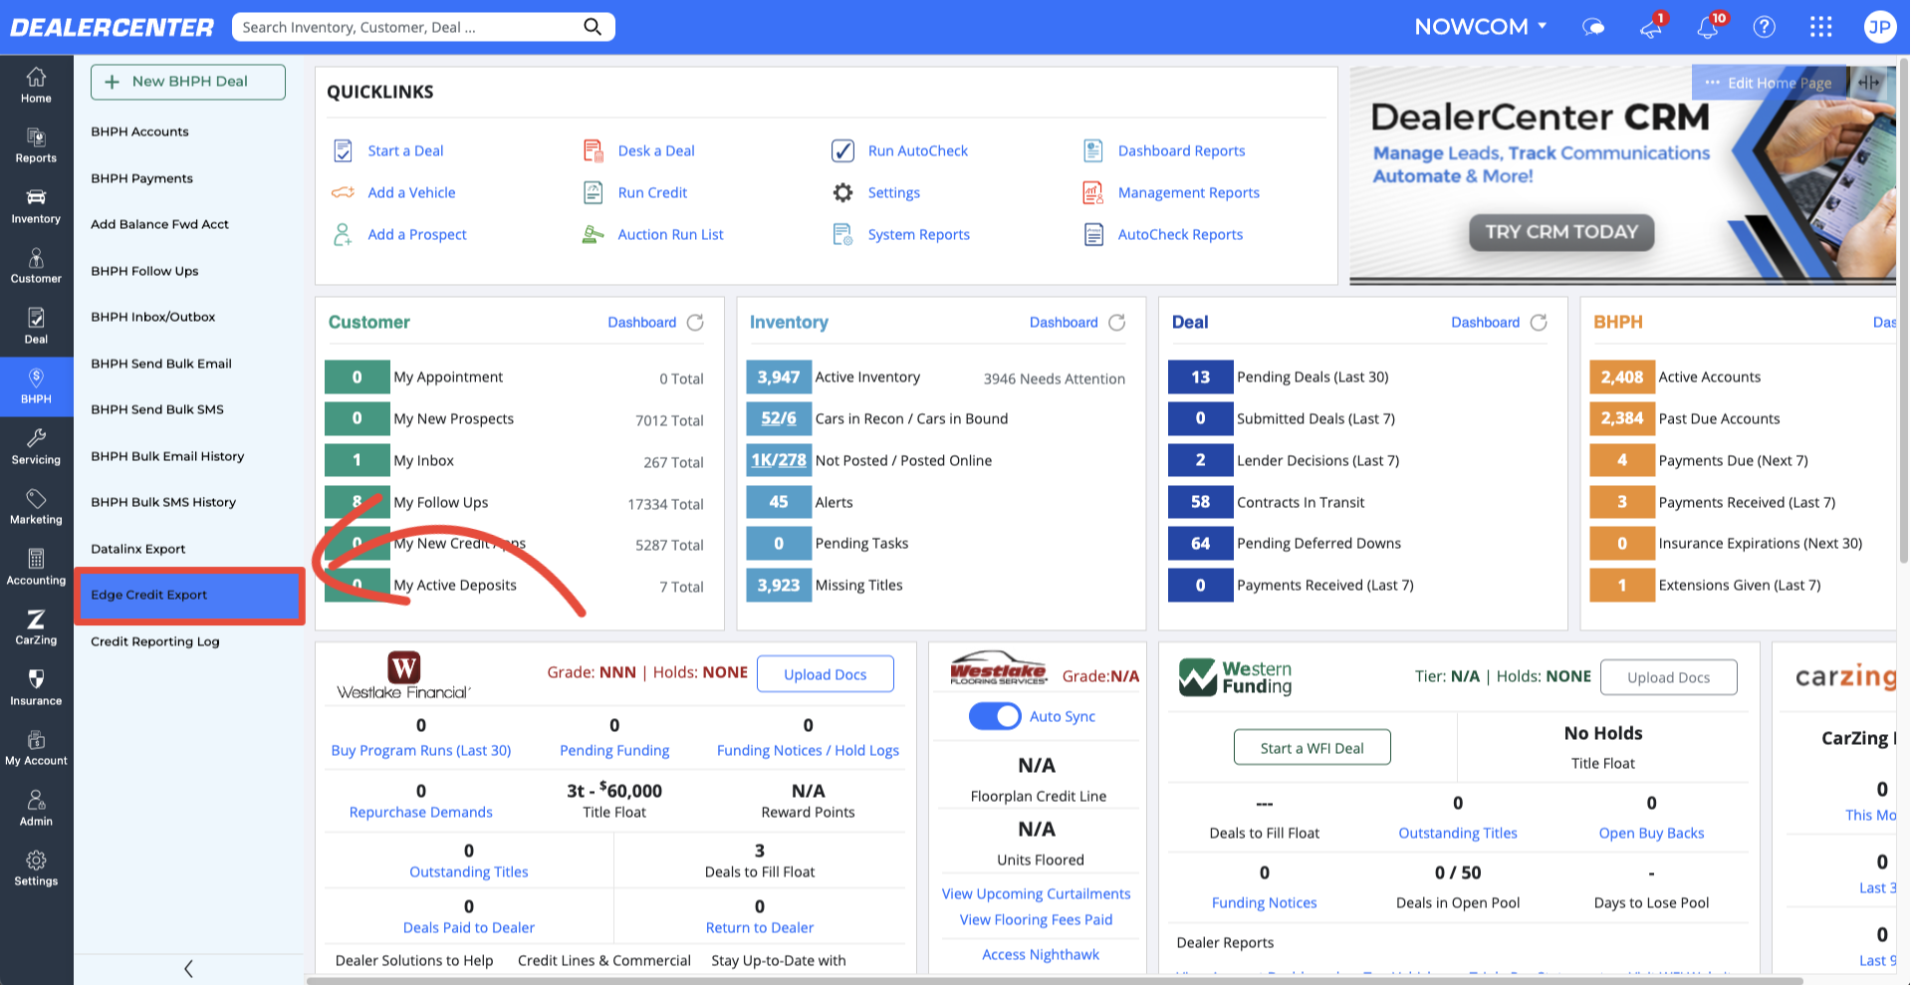Select Add Balance Fwd Acct

point(159,224)
